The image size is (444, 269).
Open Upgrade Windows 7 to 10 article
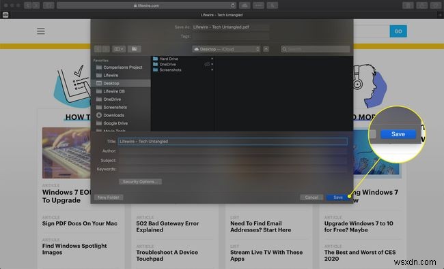pyautogui.click(x=359, y=227)
